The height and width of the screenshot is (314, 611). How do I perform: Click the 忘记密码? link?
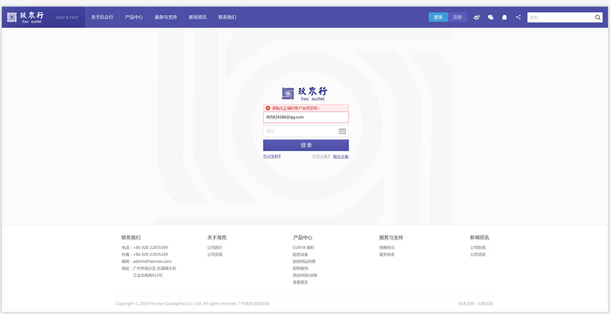pos(272,157)
